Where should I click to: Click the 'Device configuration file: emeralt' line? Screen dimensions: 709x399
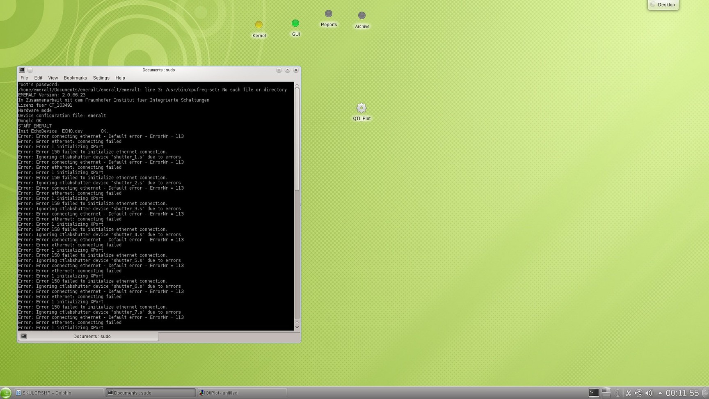pyautogui.click(x=62, y=116)
